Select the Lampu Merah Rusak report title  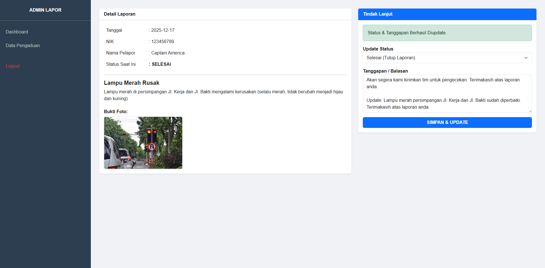click(131, 83)
